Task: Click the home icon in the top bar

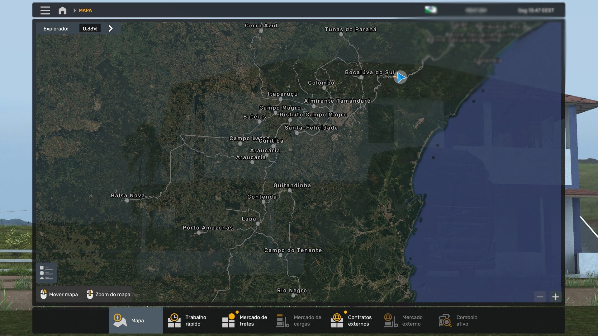Action: click(x=62, y=10)
